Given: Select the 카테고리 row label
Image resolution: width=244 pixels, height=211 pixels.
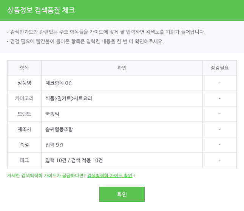Looking at the screenshot, I should point(24,98).
